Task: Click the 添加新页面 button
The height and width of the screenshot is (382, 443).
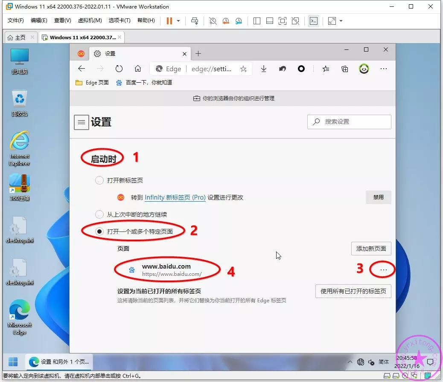Action: coord(371,249)
